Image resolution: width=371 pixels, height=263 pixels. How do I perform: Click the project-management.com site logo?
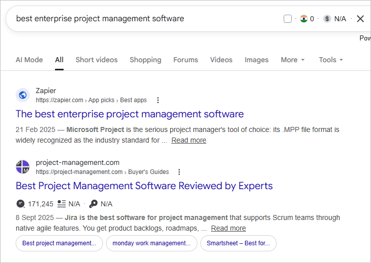pyautogui.click(x=23, y=167)
